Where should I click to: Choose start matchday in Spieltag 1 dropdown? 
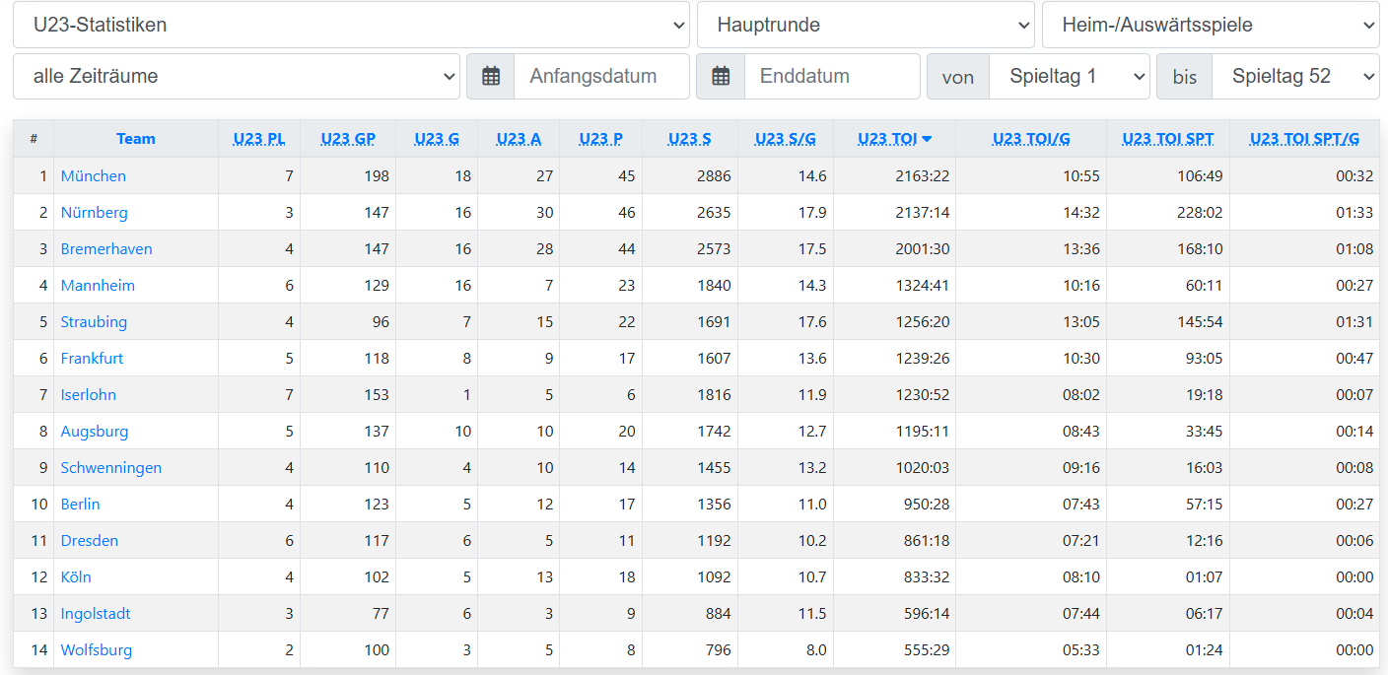click(x=1069, y=77)
